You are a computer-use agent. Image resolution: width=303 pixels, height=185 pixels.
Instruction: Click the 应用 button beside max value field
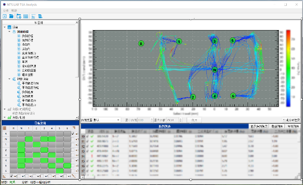click(194, 120)
